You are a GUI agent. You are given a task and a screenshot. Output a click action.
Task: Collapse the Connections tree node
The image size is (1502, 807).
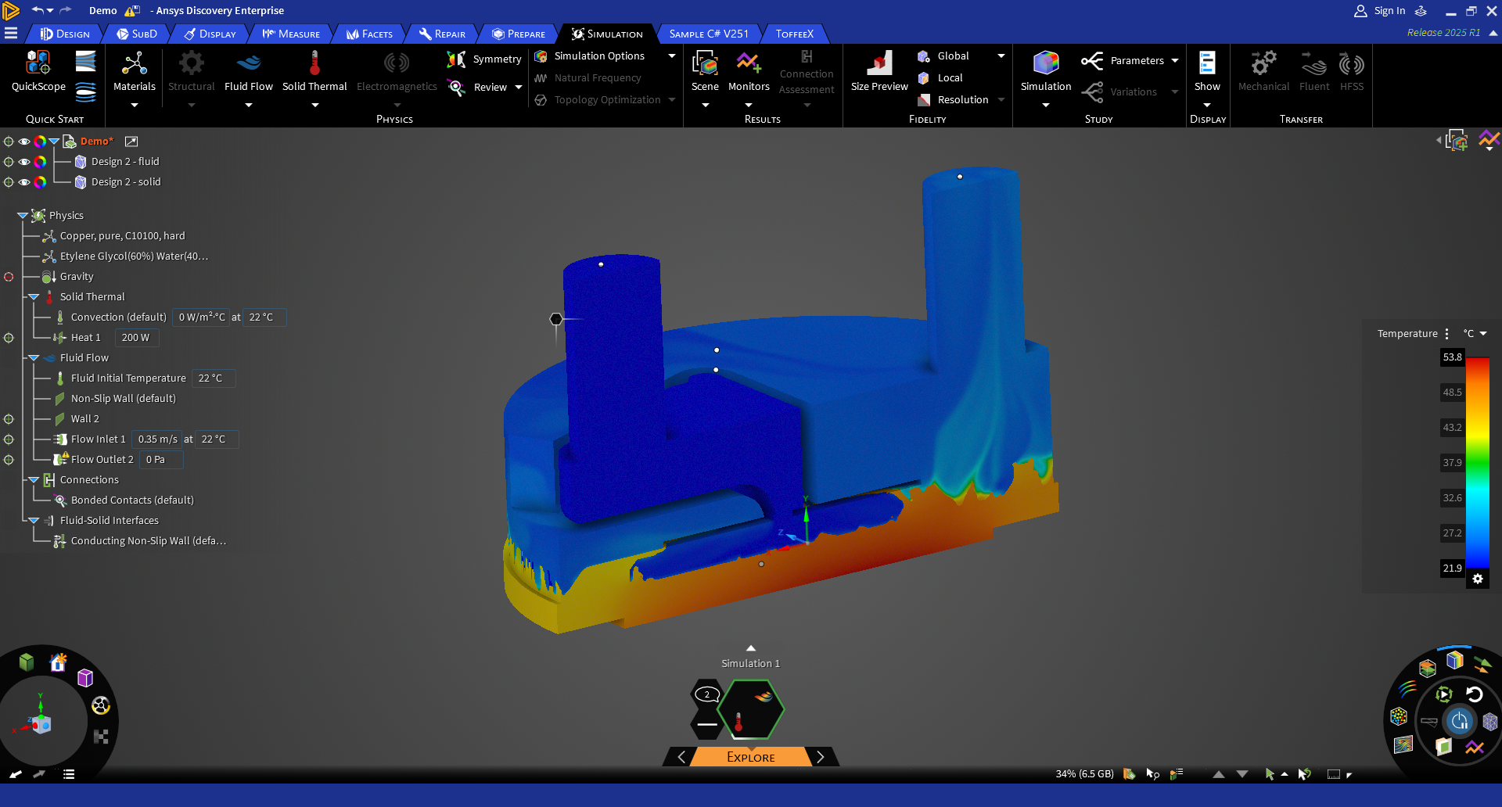click(x=34, y=480)
